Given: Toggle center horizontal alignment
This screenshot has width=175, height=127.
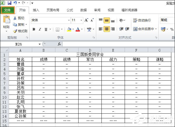Looking at the screenshot, I should point(106,29).
